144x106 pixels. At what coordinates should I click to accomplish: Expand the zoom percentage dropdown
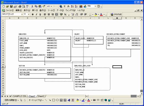click(x=95, y=6)
